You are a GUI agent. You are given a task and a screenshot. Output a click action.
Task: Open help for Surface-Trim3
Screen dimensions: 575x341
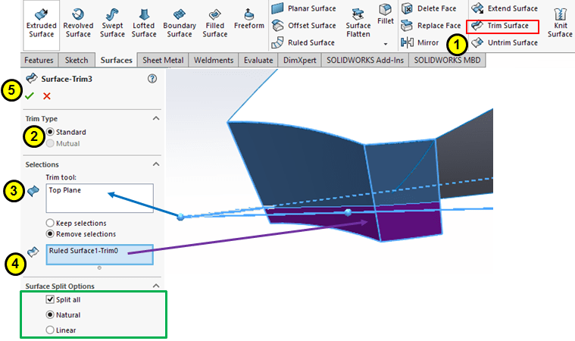152,78
